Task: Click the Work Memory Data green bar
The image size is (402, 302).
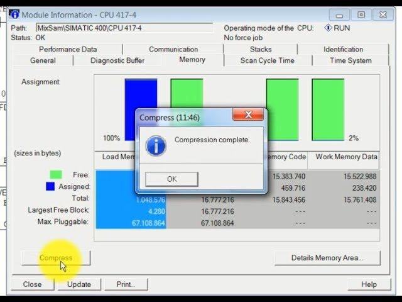Action: click(x=328, y=109)
